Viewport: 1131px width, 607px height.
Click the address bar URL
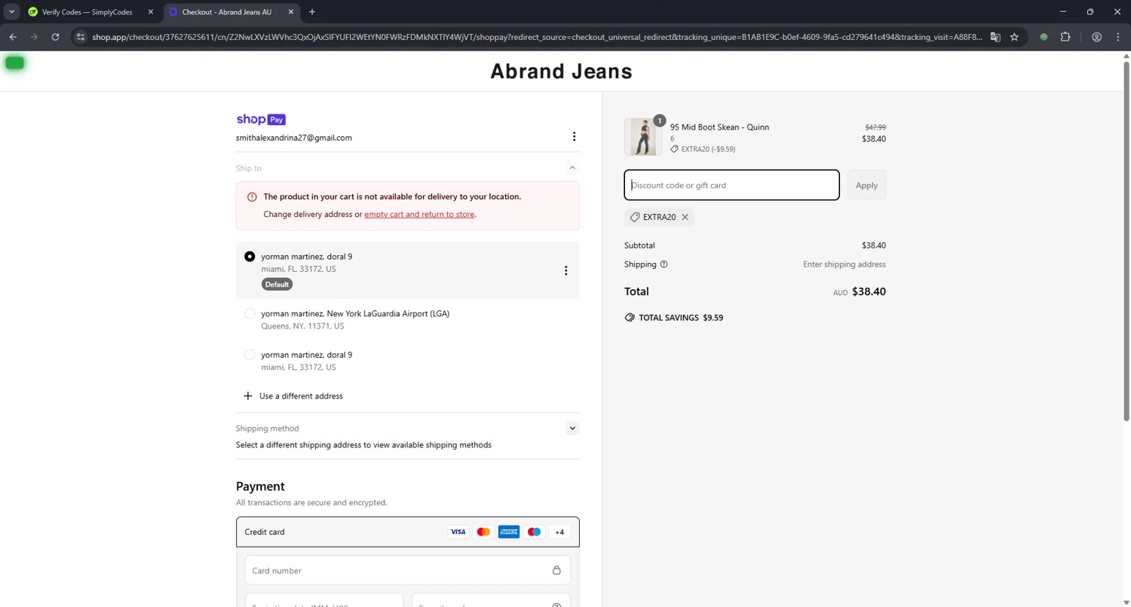point(537,37)
